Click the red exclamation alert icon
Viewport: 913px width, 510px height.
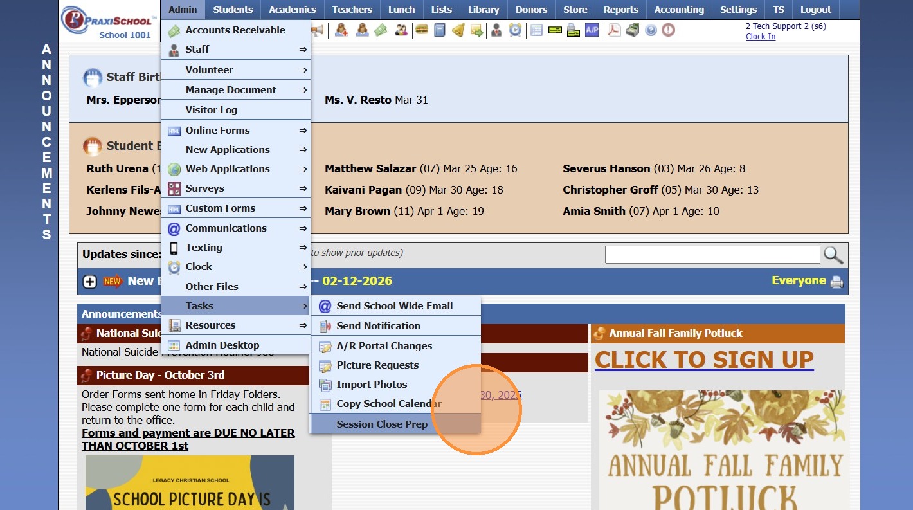tap(669, 30)
